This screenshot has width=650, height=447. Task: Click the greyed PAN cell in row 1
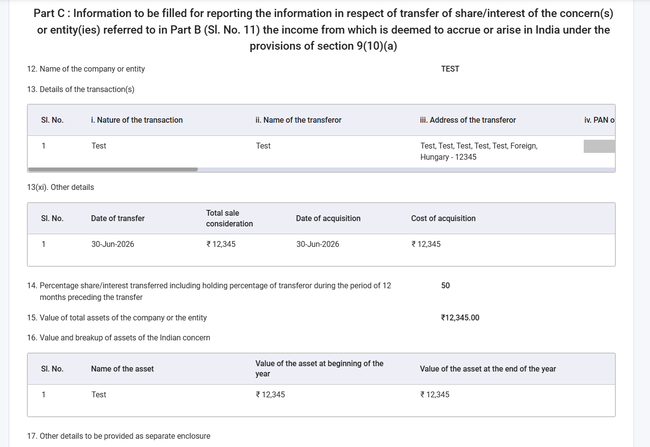click(x=599, y=146)
